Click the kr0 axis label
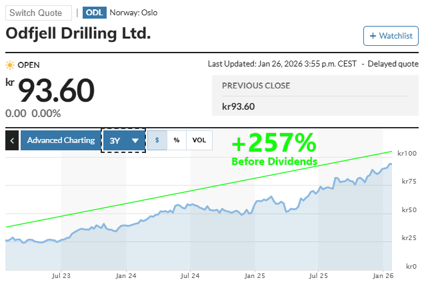 click(x=411, y=266)
